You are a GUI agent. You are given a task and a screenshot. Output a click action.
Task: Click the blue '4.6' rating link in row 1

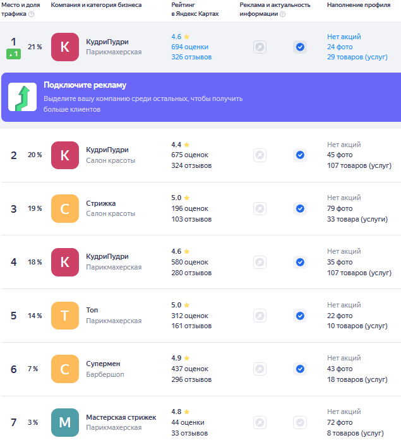[176, 37]
